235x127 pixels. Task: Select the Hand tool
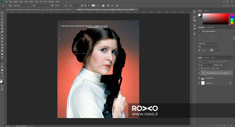tap(2, 70)
